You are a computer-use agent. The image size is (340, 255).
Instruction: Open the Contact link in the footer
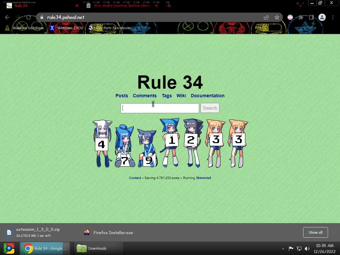coord(135,178)
